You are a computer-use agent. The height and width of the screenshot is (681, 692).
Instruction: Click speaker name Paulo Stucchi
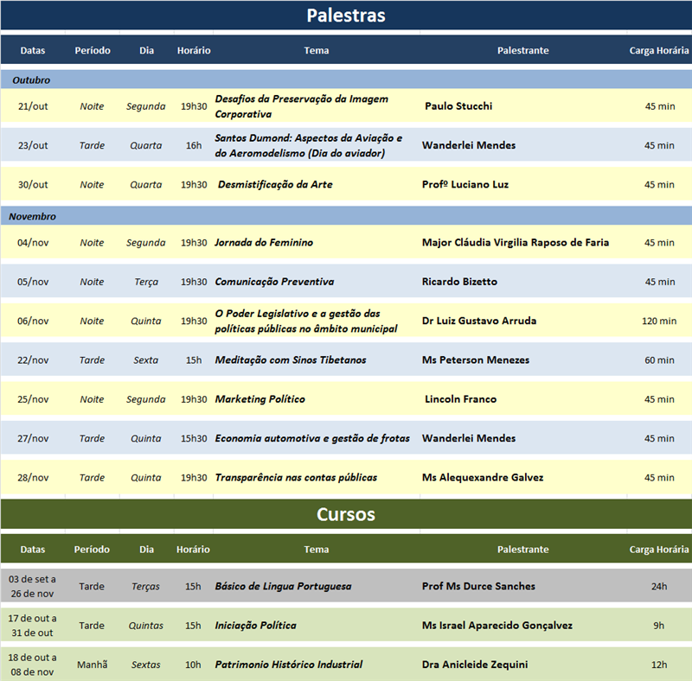pos(458,106)
